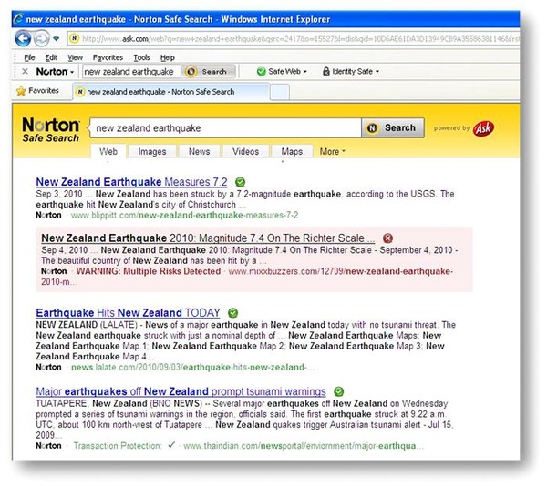The image size is (547, 486).
Task: Open the thaindian.com result URL
Action: tap(304, 446)
